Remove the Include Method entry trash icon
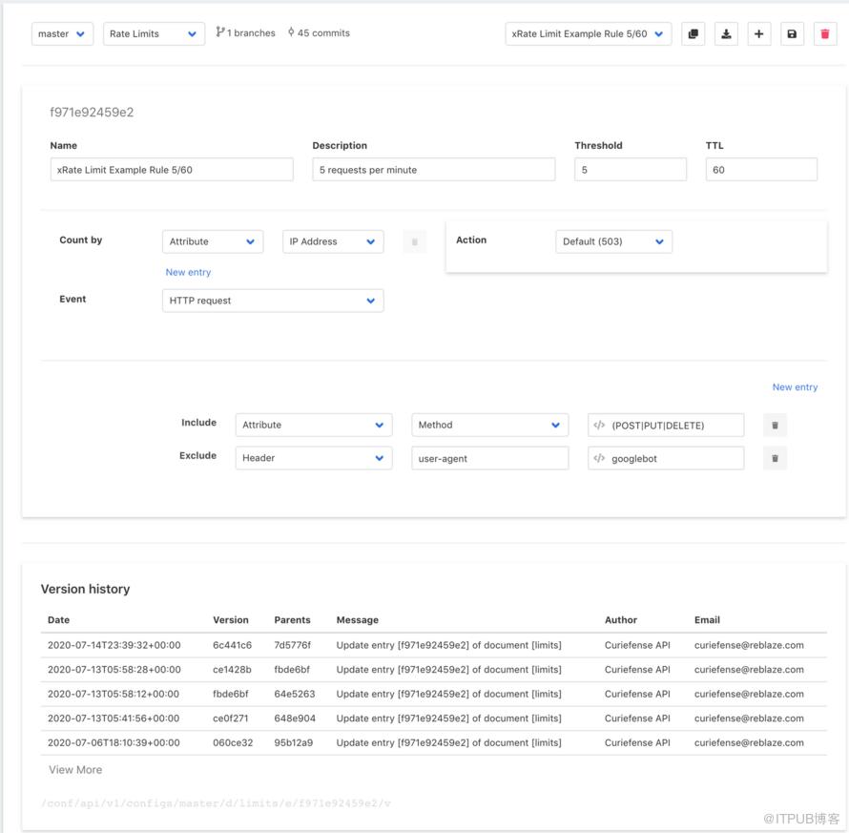This screenshot has width=849, height=833. (775, 426)
